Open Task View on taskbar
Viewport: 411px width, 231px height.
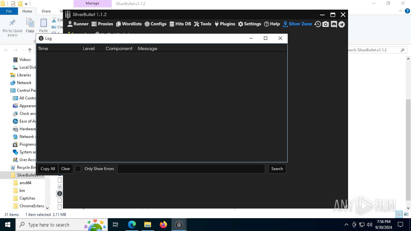116,225
